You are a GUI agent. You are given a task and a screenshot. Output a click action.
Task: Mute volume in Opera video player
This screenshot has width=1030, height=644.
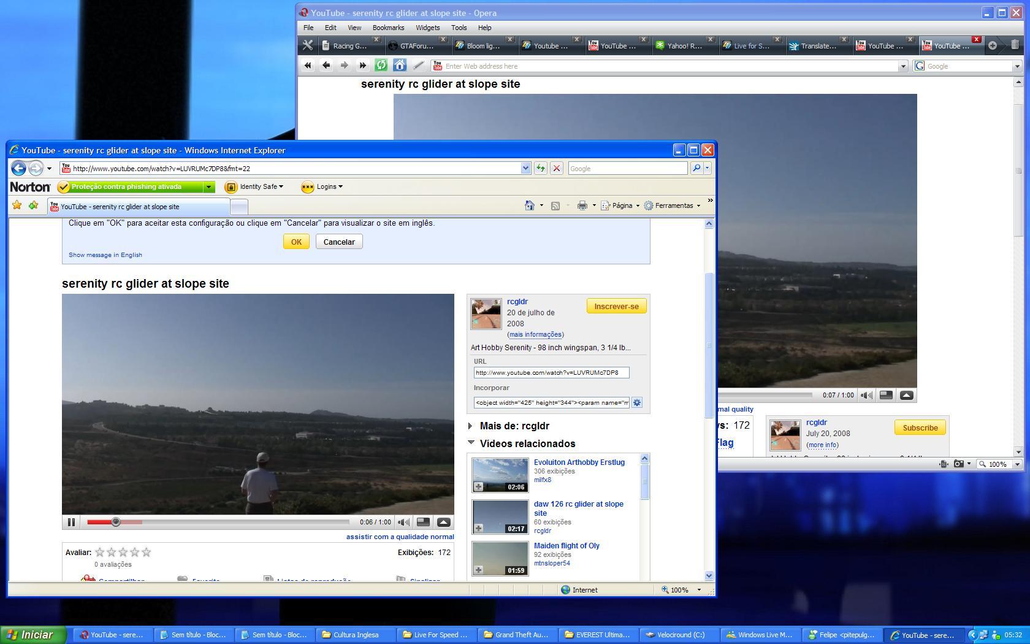pyautogui.click(x=866, y=395)
